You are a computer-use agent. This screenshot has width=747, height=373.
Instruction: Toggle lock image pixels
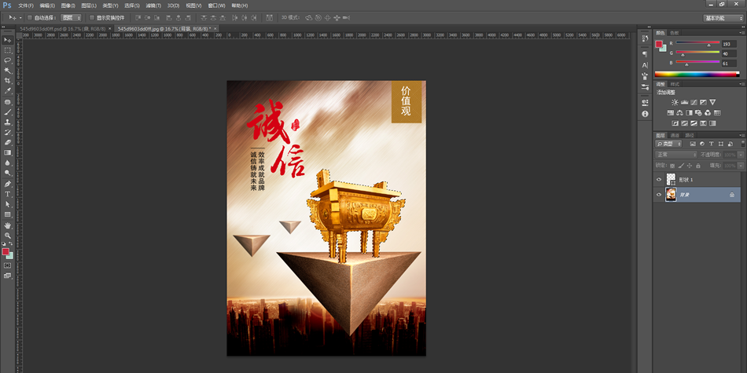pos(681,166)
